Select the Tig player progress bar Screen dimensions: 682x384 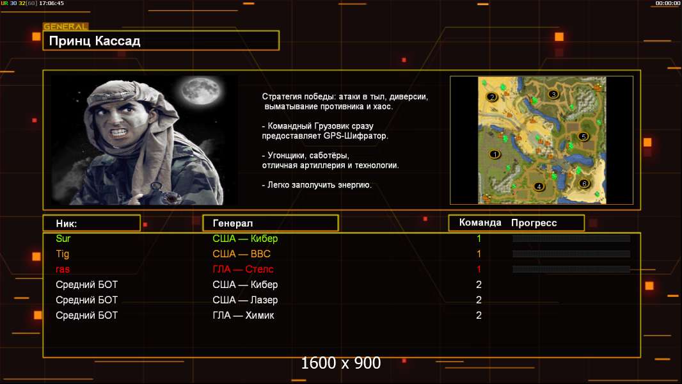[571, 253]
